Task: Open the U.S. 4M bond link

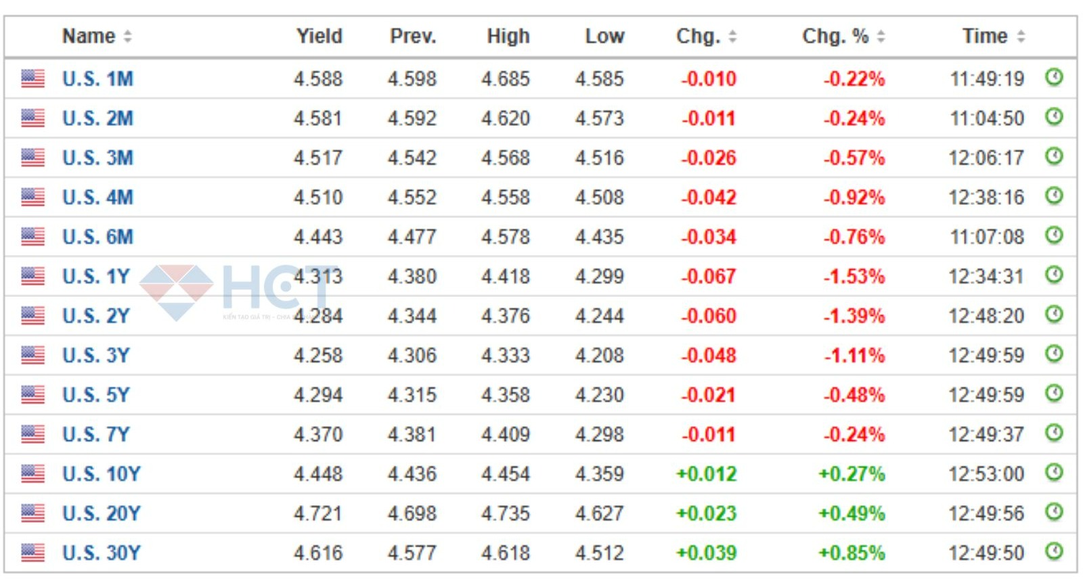Action: tap(97, 197)
